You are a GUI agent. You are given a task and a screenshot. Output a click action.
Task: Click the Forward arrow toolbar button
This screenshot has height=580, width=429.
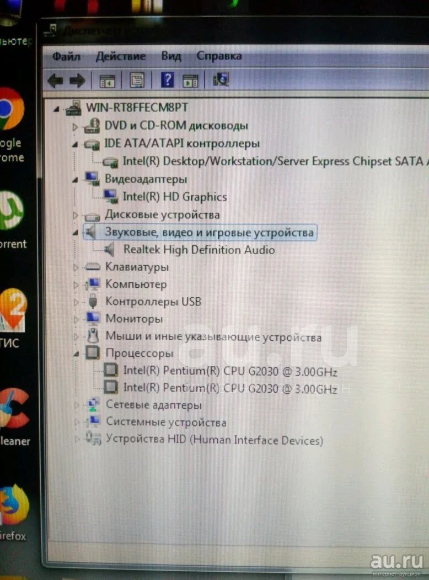(78, 80)
